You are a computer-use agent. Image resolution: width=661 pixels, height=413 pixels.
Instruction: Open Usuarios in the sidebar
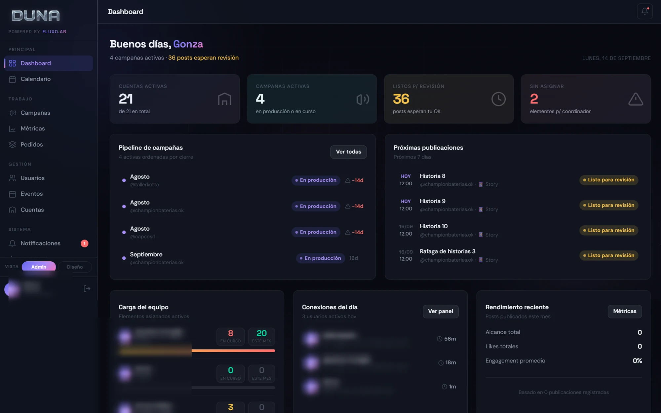(49, 178)
